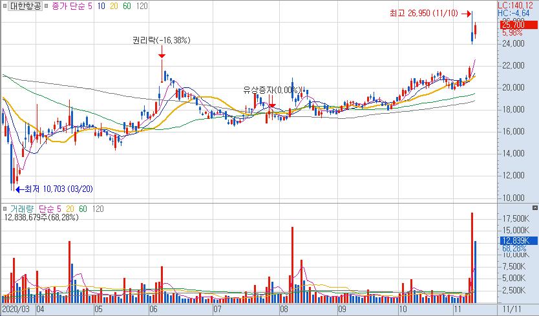Click the 권리락(-16,38%) annotation
The height and width of the screenshot is (316, 539).
click(161, 40)
